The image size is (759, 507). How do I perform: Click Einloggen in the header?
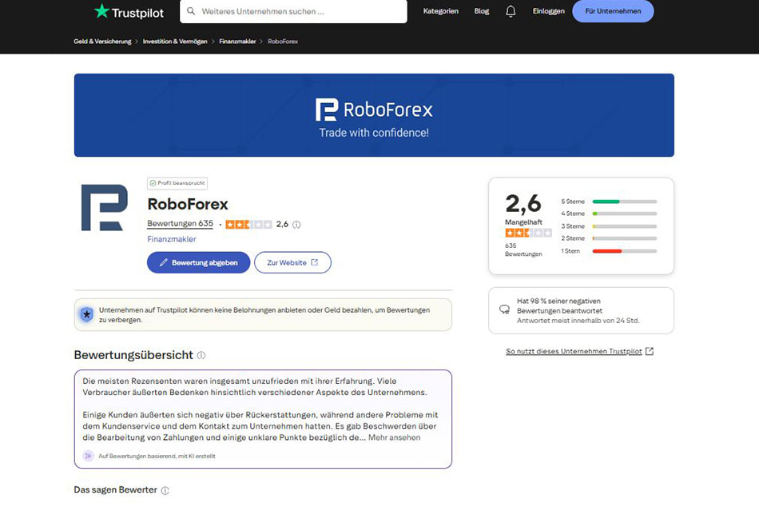click(548, 11)
